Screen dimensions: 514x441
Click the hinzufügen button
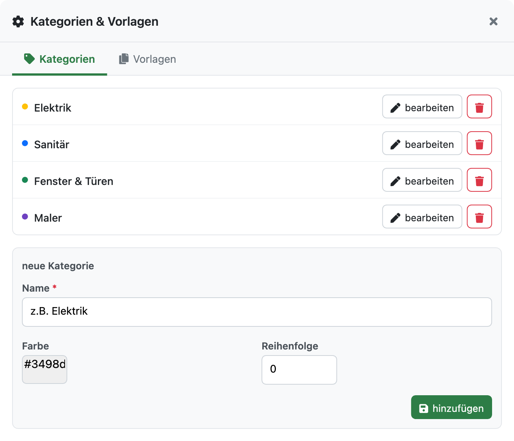click(452, 407)
